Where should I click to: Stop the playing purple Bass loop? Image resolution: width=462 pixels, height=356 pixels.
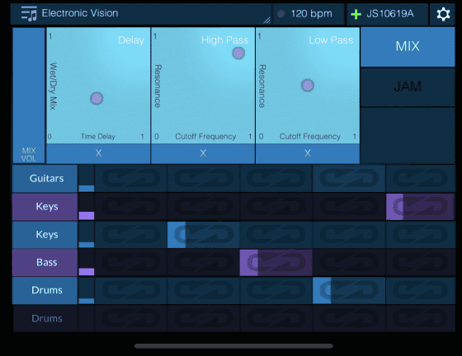point(276,262)
